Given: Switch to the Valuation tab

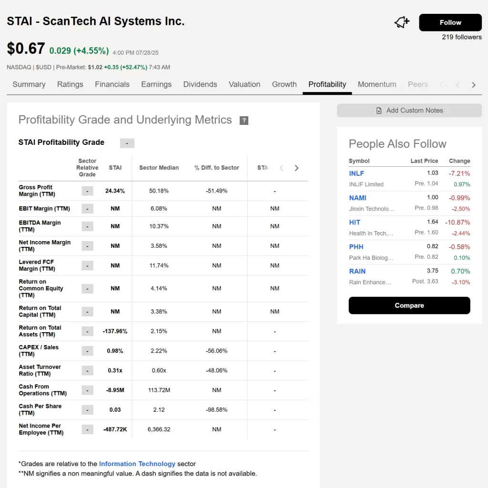Looking at the screenshot, I should 244,84.
